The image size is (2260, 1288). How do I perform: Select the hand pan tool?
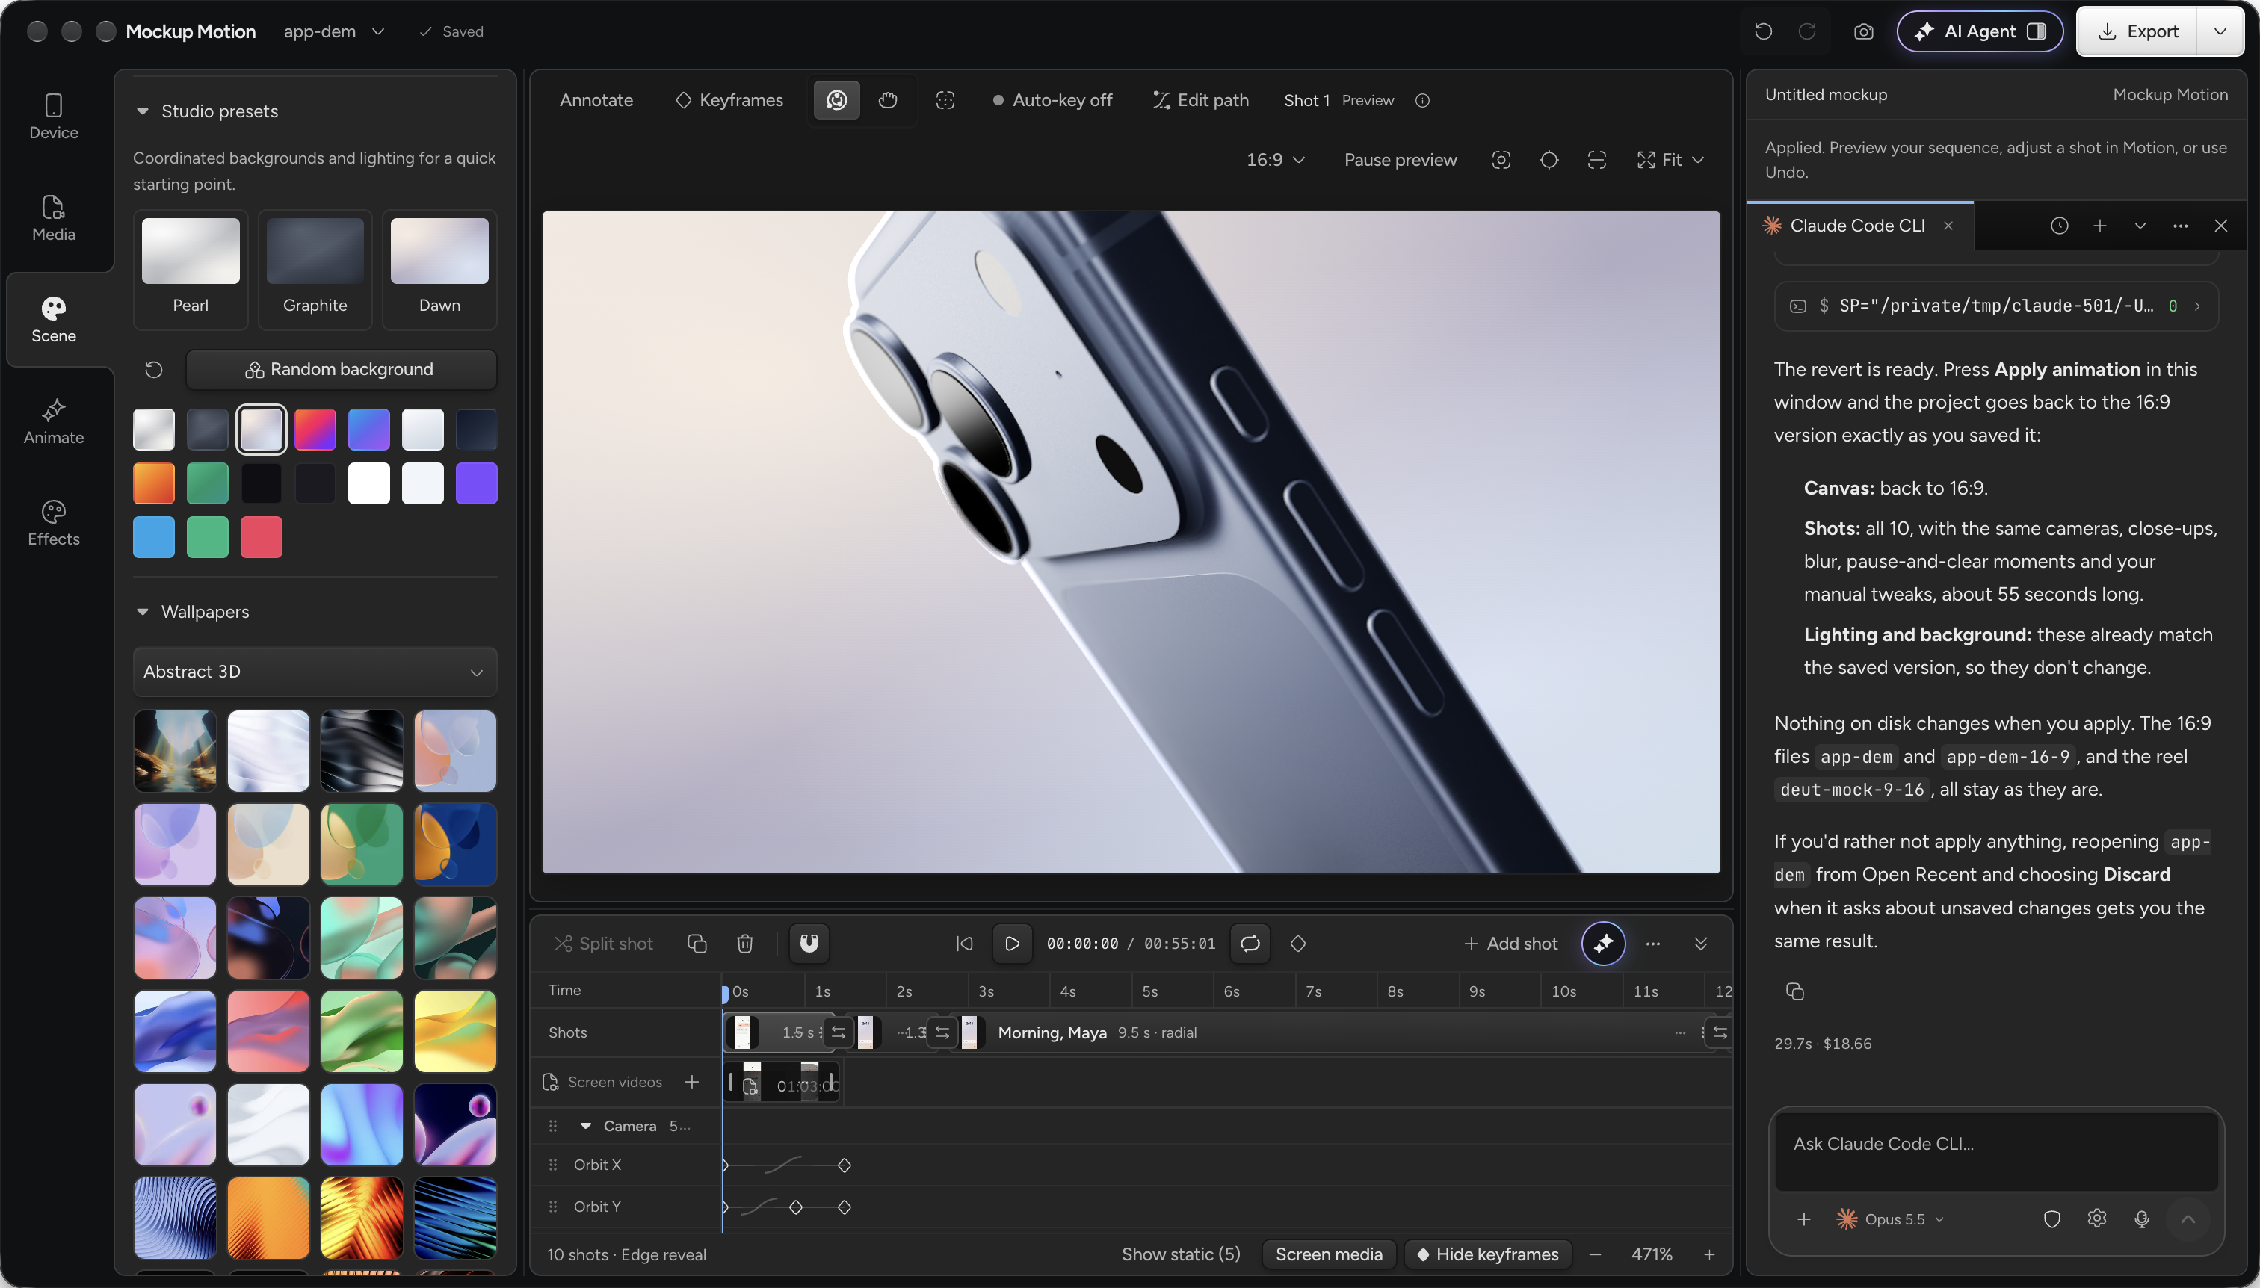[888, 100]
